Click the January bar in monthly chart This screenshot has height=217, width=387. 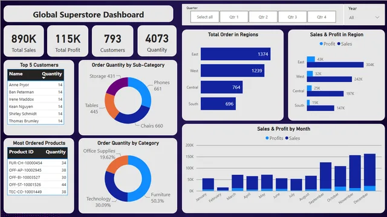(208, 184)
